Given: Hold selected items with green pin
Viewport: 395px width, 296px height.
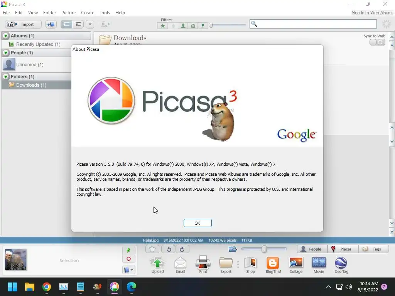Looking at the screenshot, I should coord(129,251).
